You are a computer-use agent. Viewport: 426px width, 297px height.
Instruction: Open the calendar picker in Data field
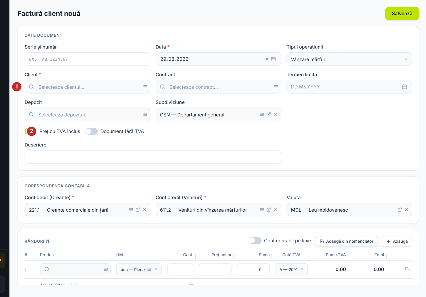point(273,59)
